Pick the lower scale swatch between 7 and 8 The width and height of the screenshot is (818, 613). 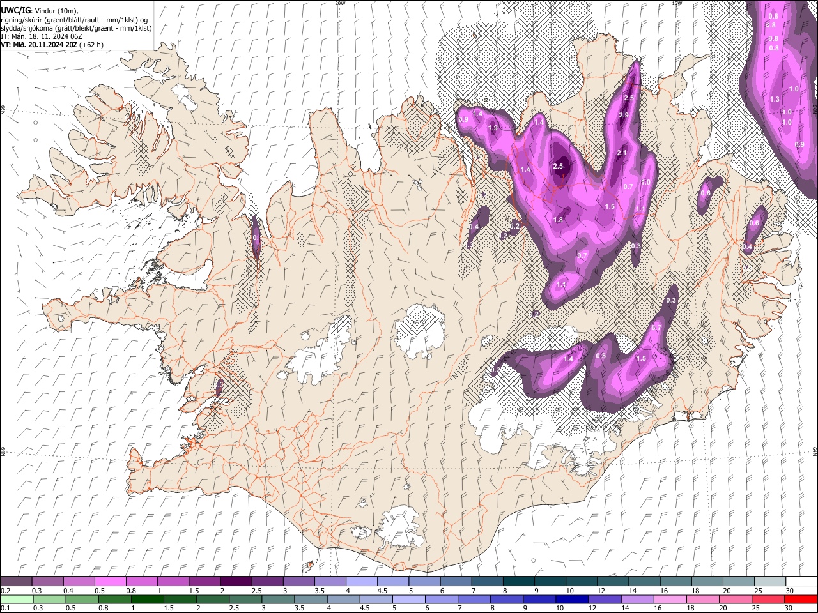tap(474, 599)
